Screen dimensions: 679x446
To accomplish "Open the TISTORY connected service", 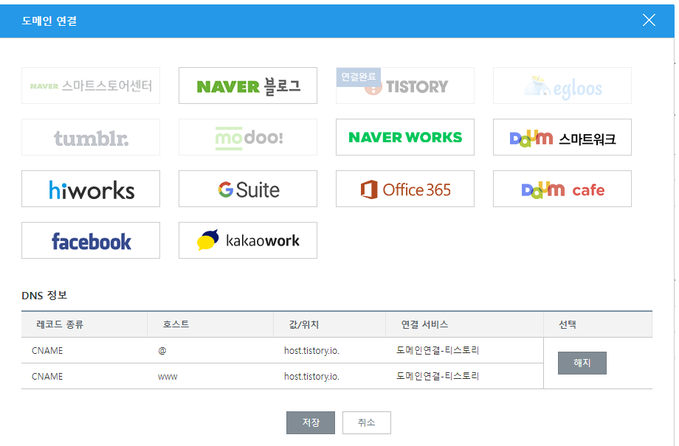I will click(x=404, y=86).
